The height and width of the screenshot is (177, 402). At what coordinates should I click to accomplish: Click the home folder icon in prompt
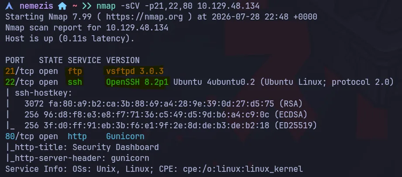pyautogui.click(x=62, y=6)
